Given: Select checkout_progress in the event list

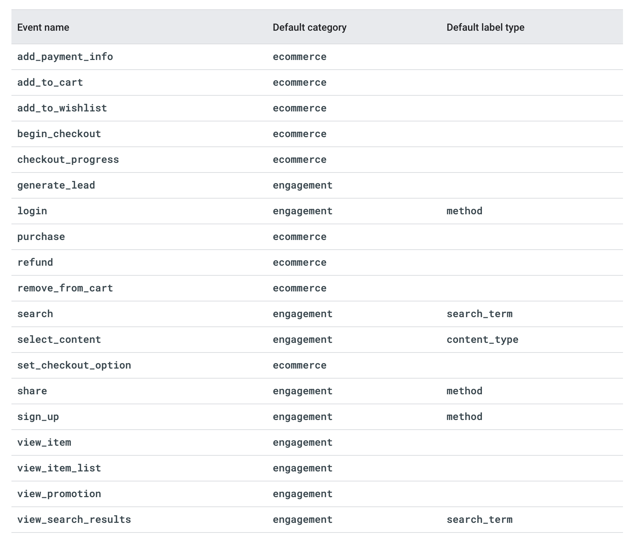Looking at the screenshot, I should (x=68, y=160).
